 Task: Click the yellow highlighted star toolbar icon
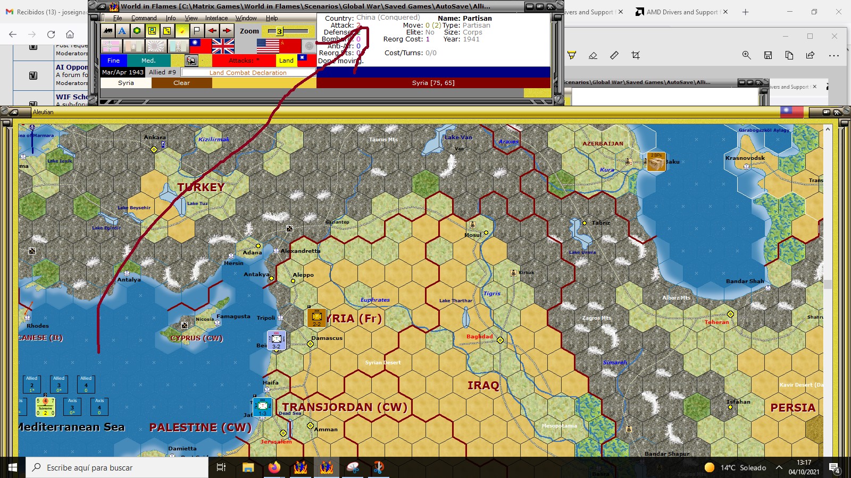[x=182, y=31]
